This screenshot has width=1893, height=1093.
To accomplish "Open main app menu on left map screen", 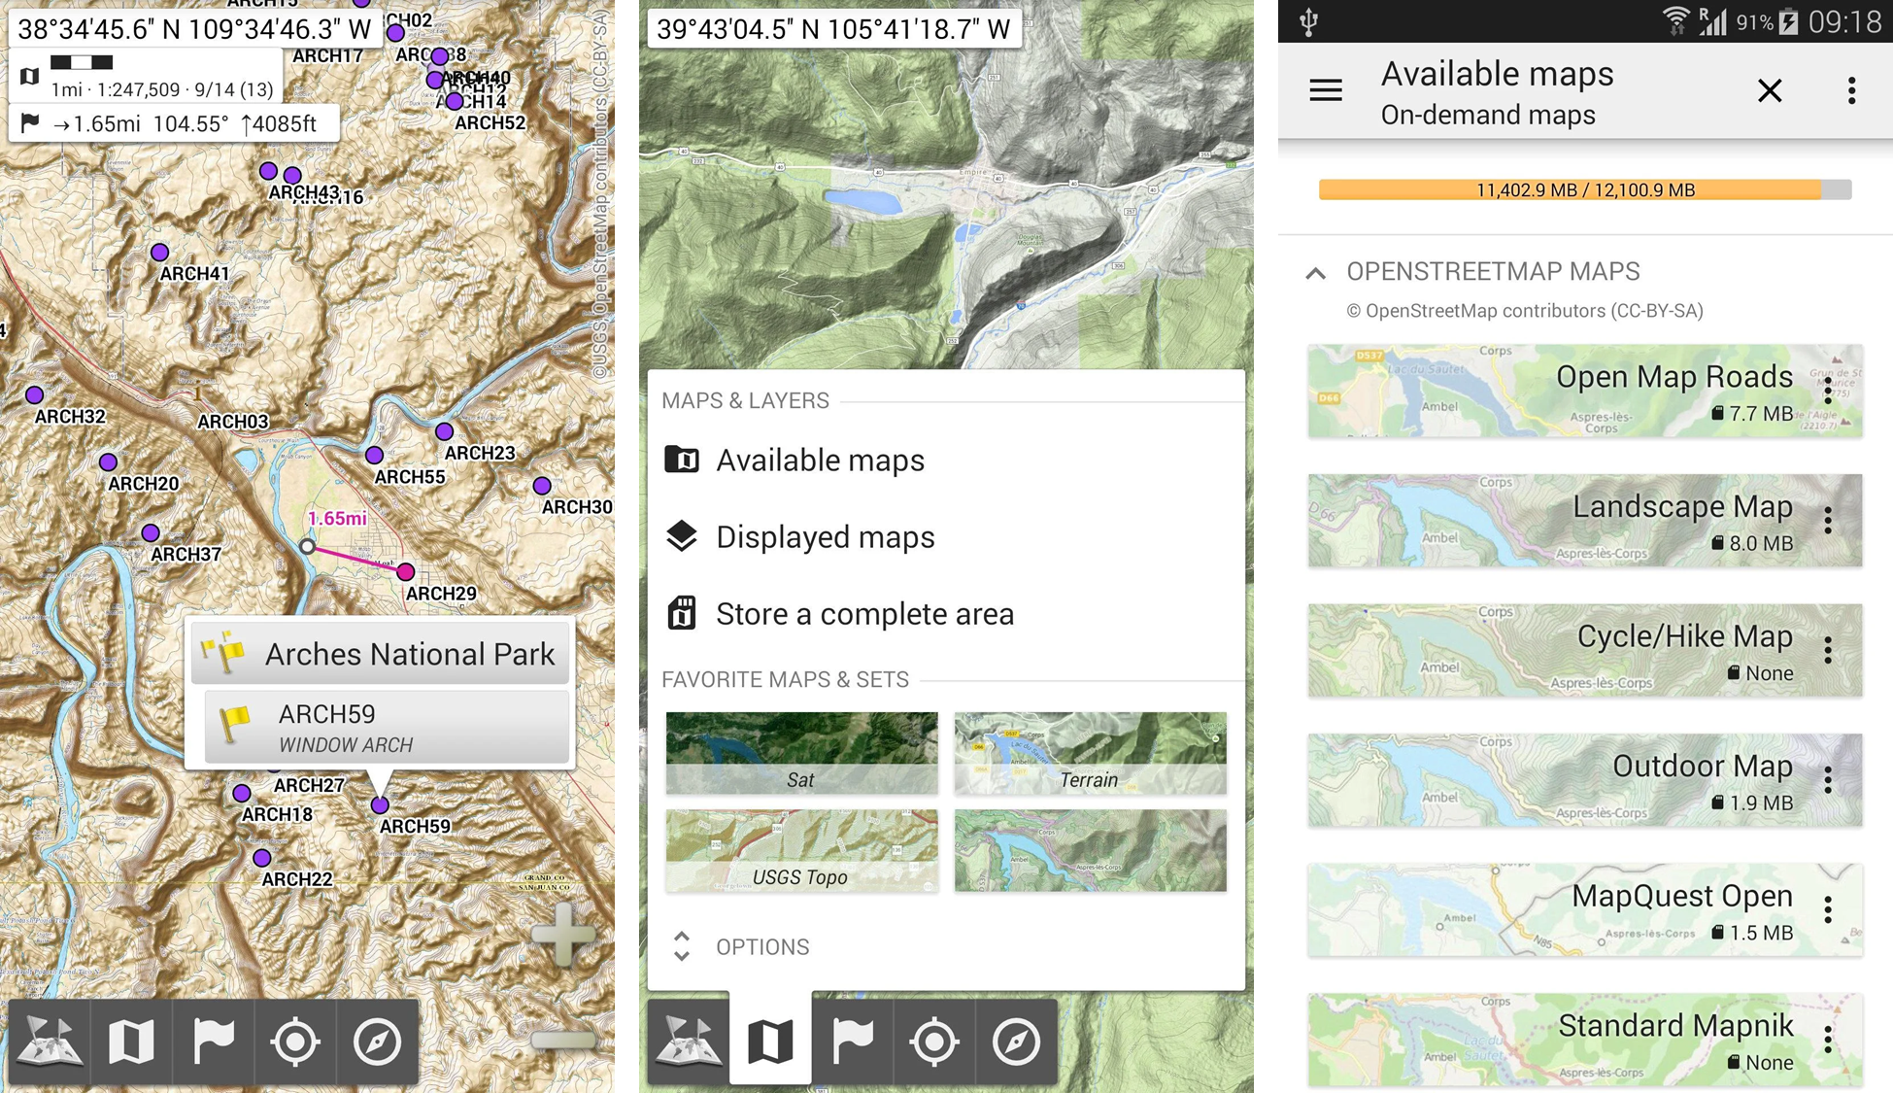I will (x=50, y=1042).
